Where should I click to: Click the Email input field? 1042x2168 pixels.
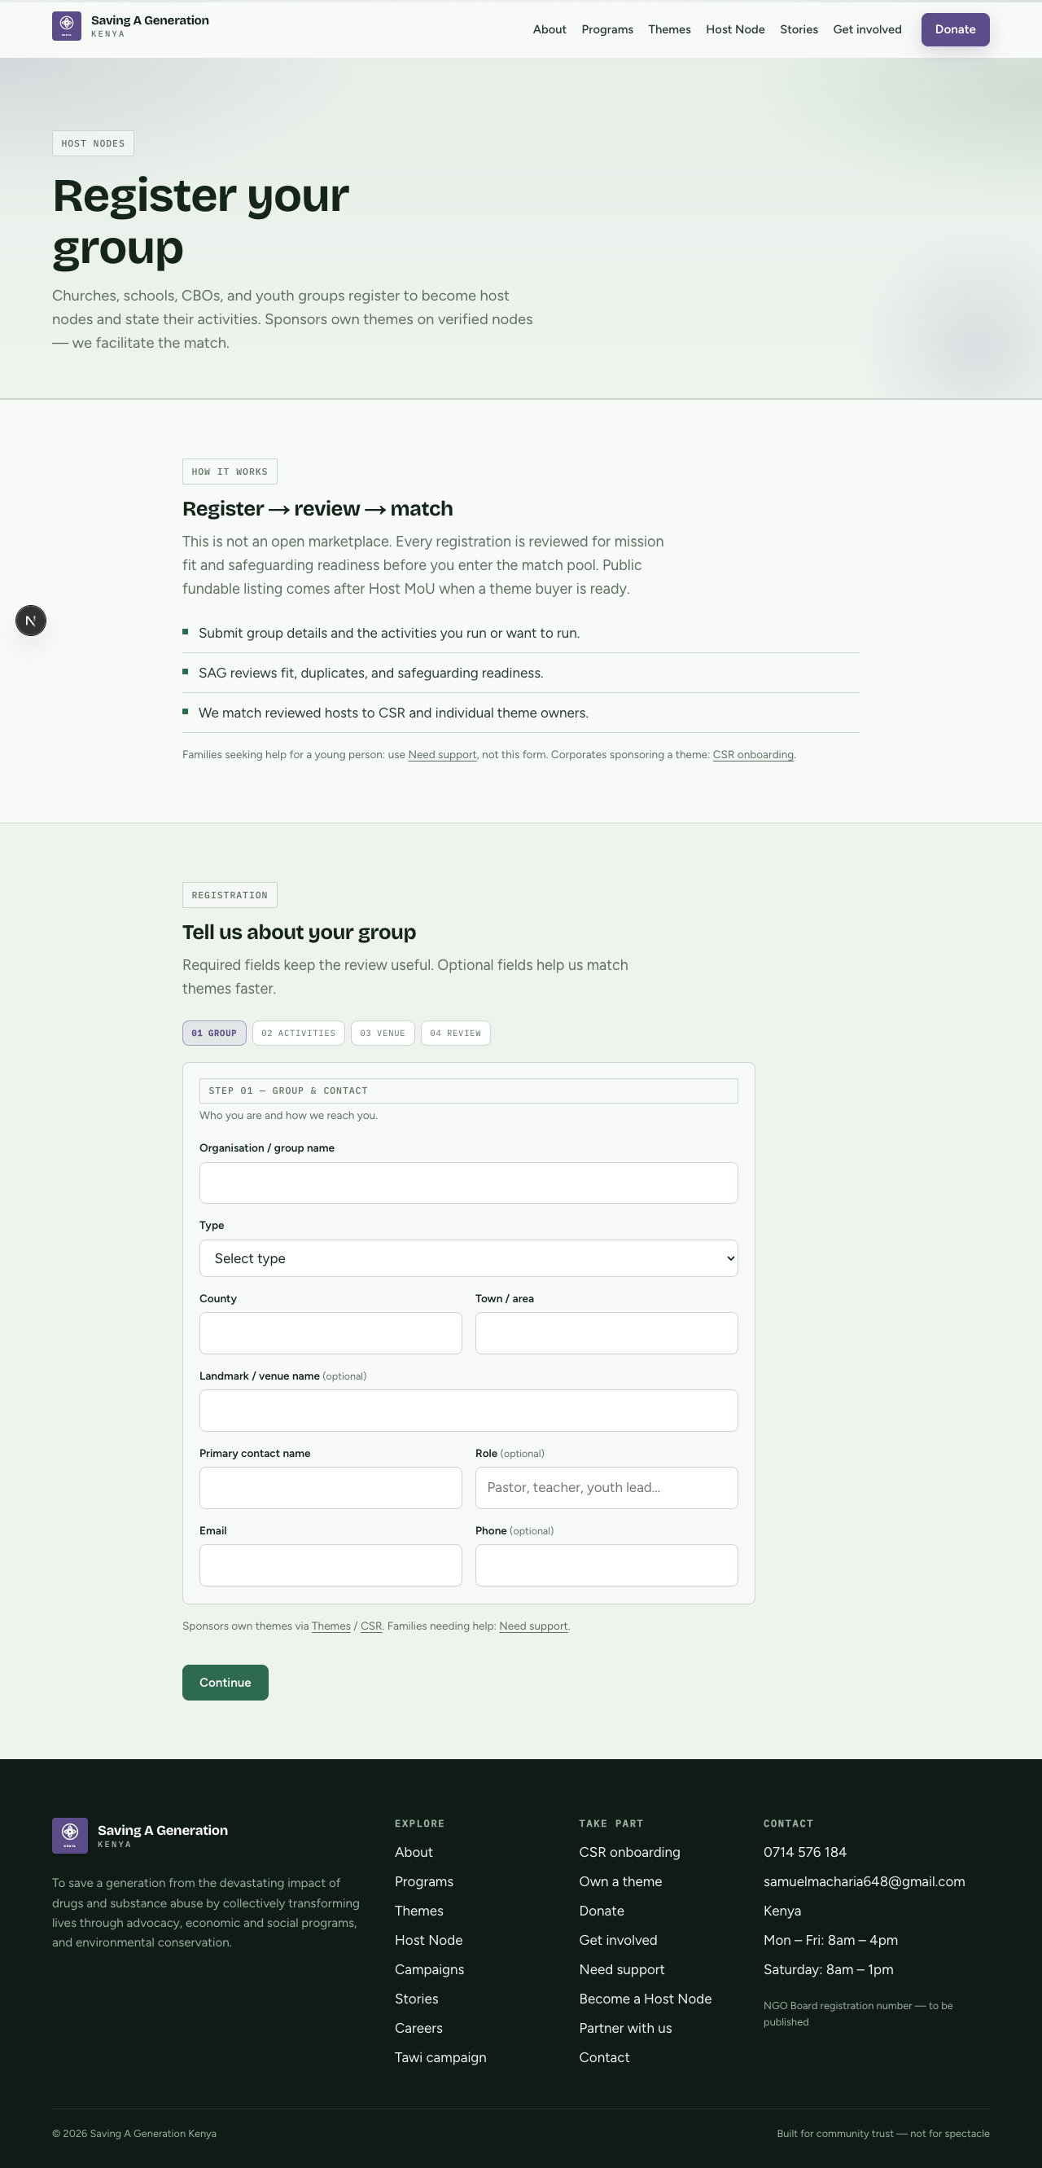click(331, 1565)
